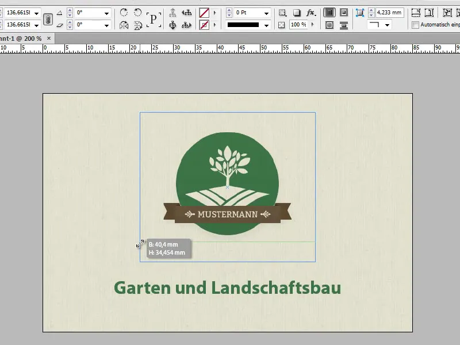Click the flip vertical icon
This screenshot has width=460, height=345.
[137, 25]
